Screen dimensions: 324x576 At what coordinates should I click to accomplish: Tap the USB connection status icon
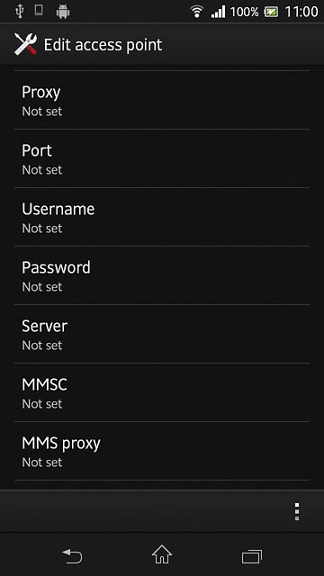(20, 12)
